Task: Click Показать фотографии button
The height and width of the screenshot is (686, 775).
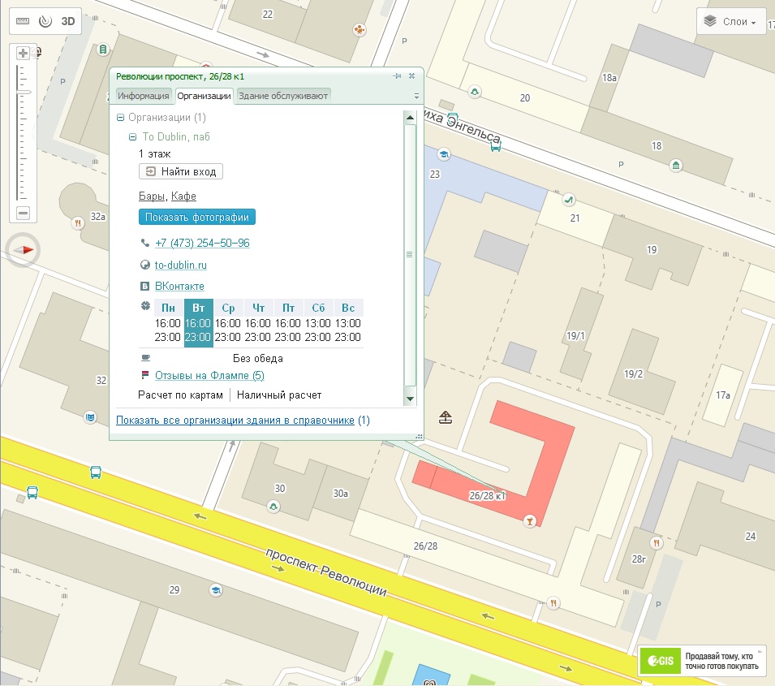Action: [x=196, y=217]
